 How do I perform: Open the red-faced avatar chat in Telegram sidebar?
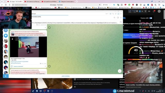6,46
